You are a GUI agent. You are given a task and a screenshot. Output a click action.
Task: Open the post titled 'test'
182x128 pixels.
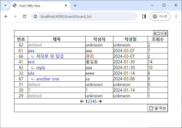(31, 62)
